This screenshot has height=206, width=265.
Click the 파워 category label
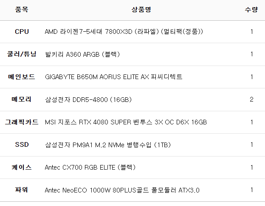click(x=22, y=190)
